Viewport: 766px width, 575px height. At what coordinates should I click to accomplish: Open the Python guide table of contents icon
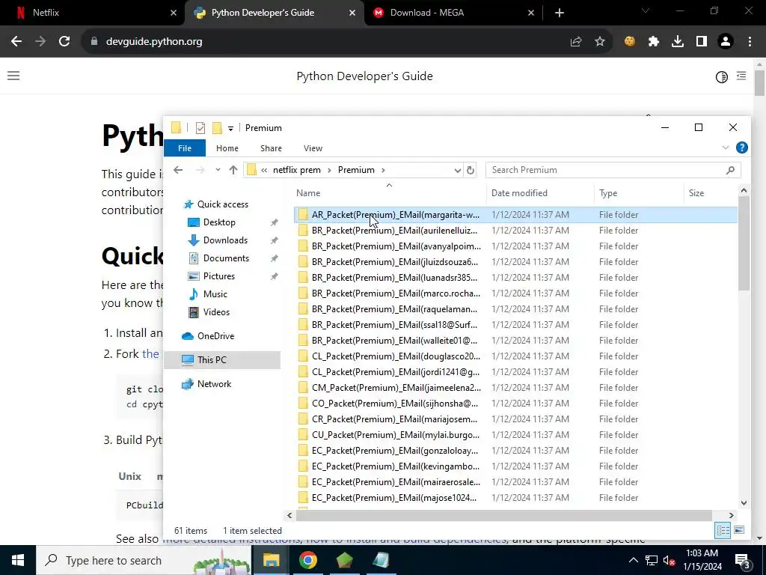[741, 76]
